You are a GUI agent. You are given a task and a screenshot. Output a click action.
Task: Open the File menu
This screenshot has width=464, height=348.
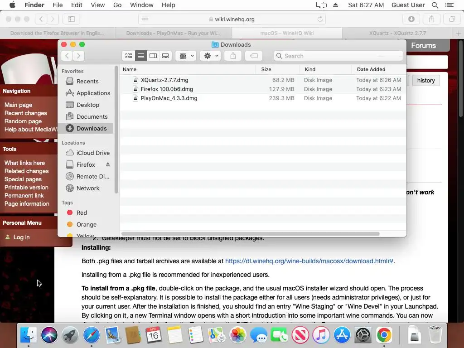coord(58,5)
